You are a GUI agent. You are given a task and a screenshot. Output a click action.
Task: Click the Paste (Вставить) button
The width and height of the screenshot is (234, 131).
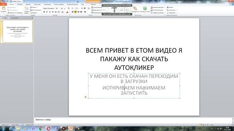[3, 10]
